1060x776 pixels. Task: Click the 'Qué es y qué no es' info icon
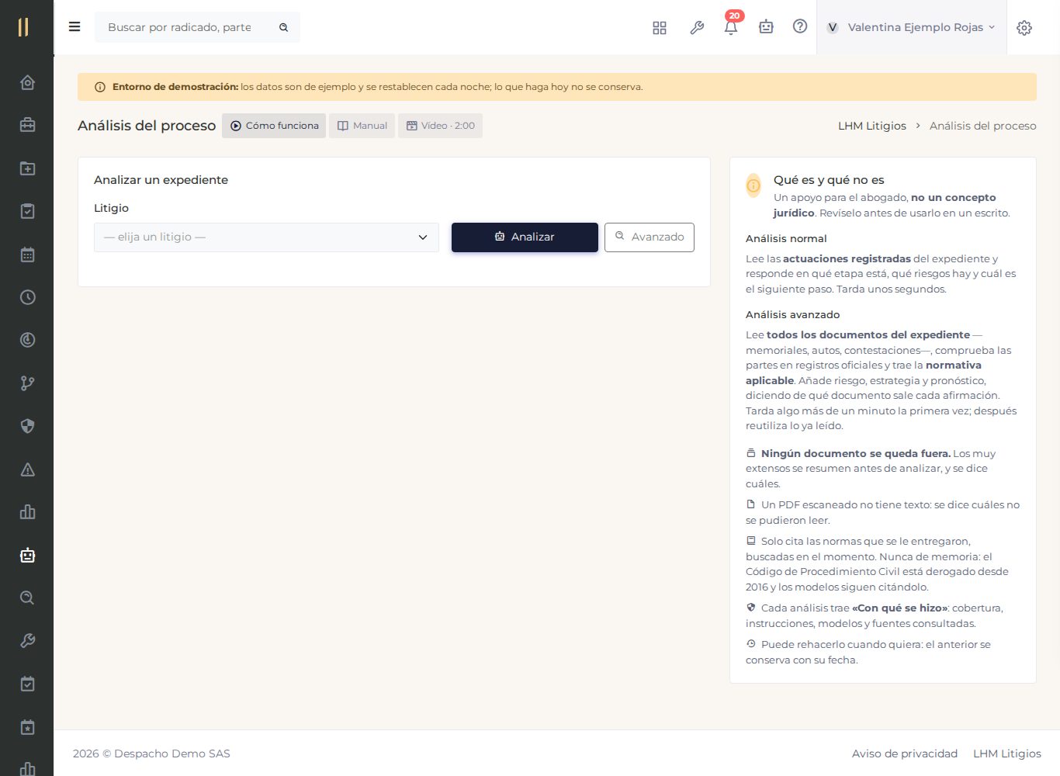(x=753, y=185)
